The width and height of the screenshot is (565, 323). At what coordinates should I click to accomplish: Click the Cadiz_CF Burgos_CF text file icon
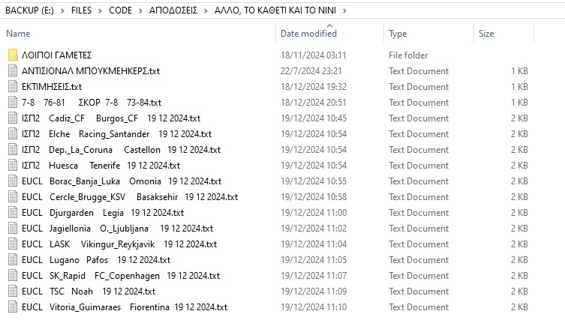[12, 118]
